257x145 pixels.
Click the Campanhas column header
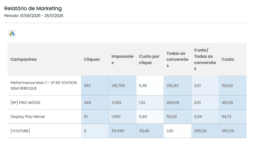[x=24, y=59]
